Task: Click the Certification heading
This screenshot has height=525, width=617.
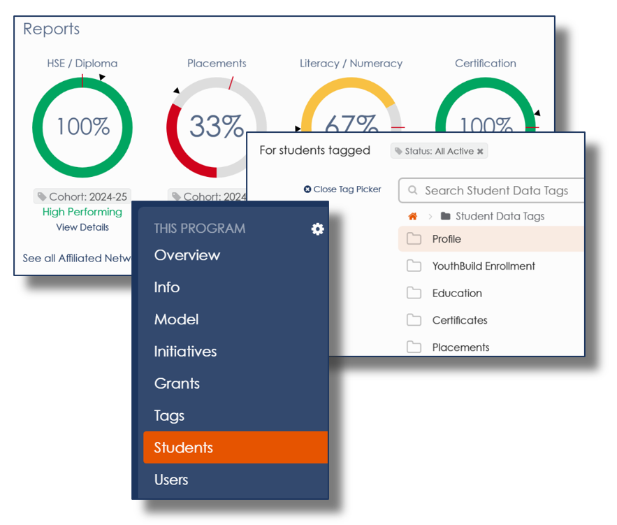Action: tap(486, 64)
